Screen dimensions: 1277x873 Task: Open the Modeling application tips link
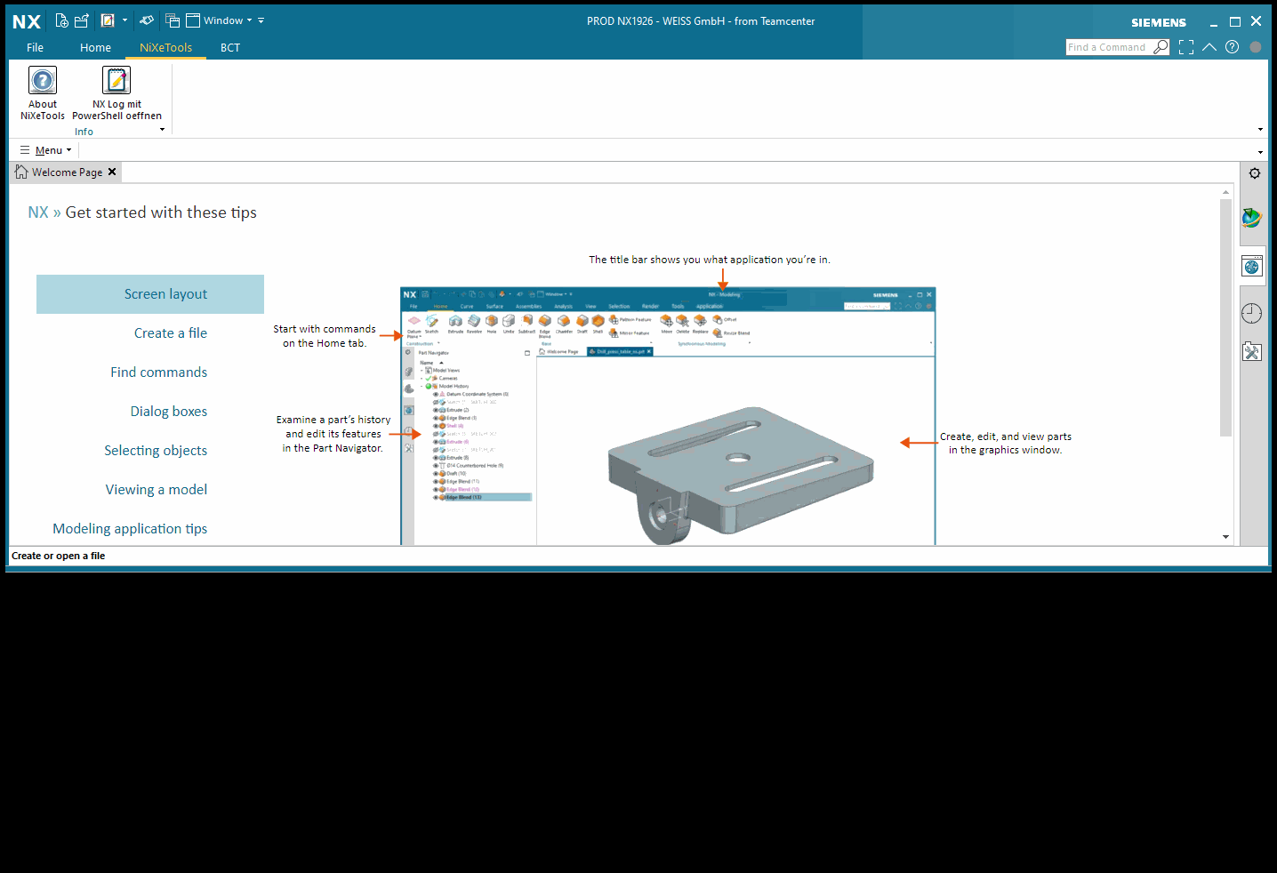(130, 529)
